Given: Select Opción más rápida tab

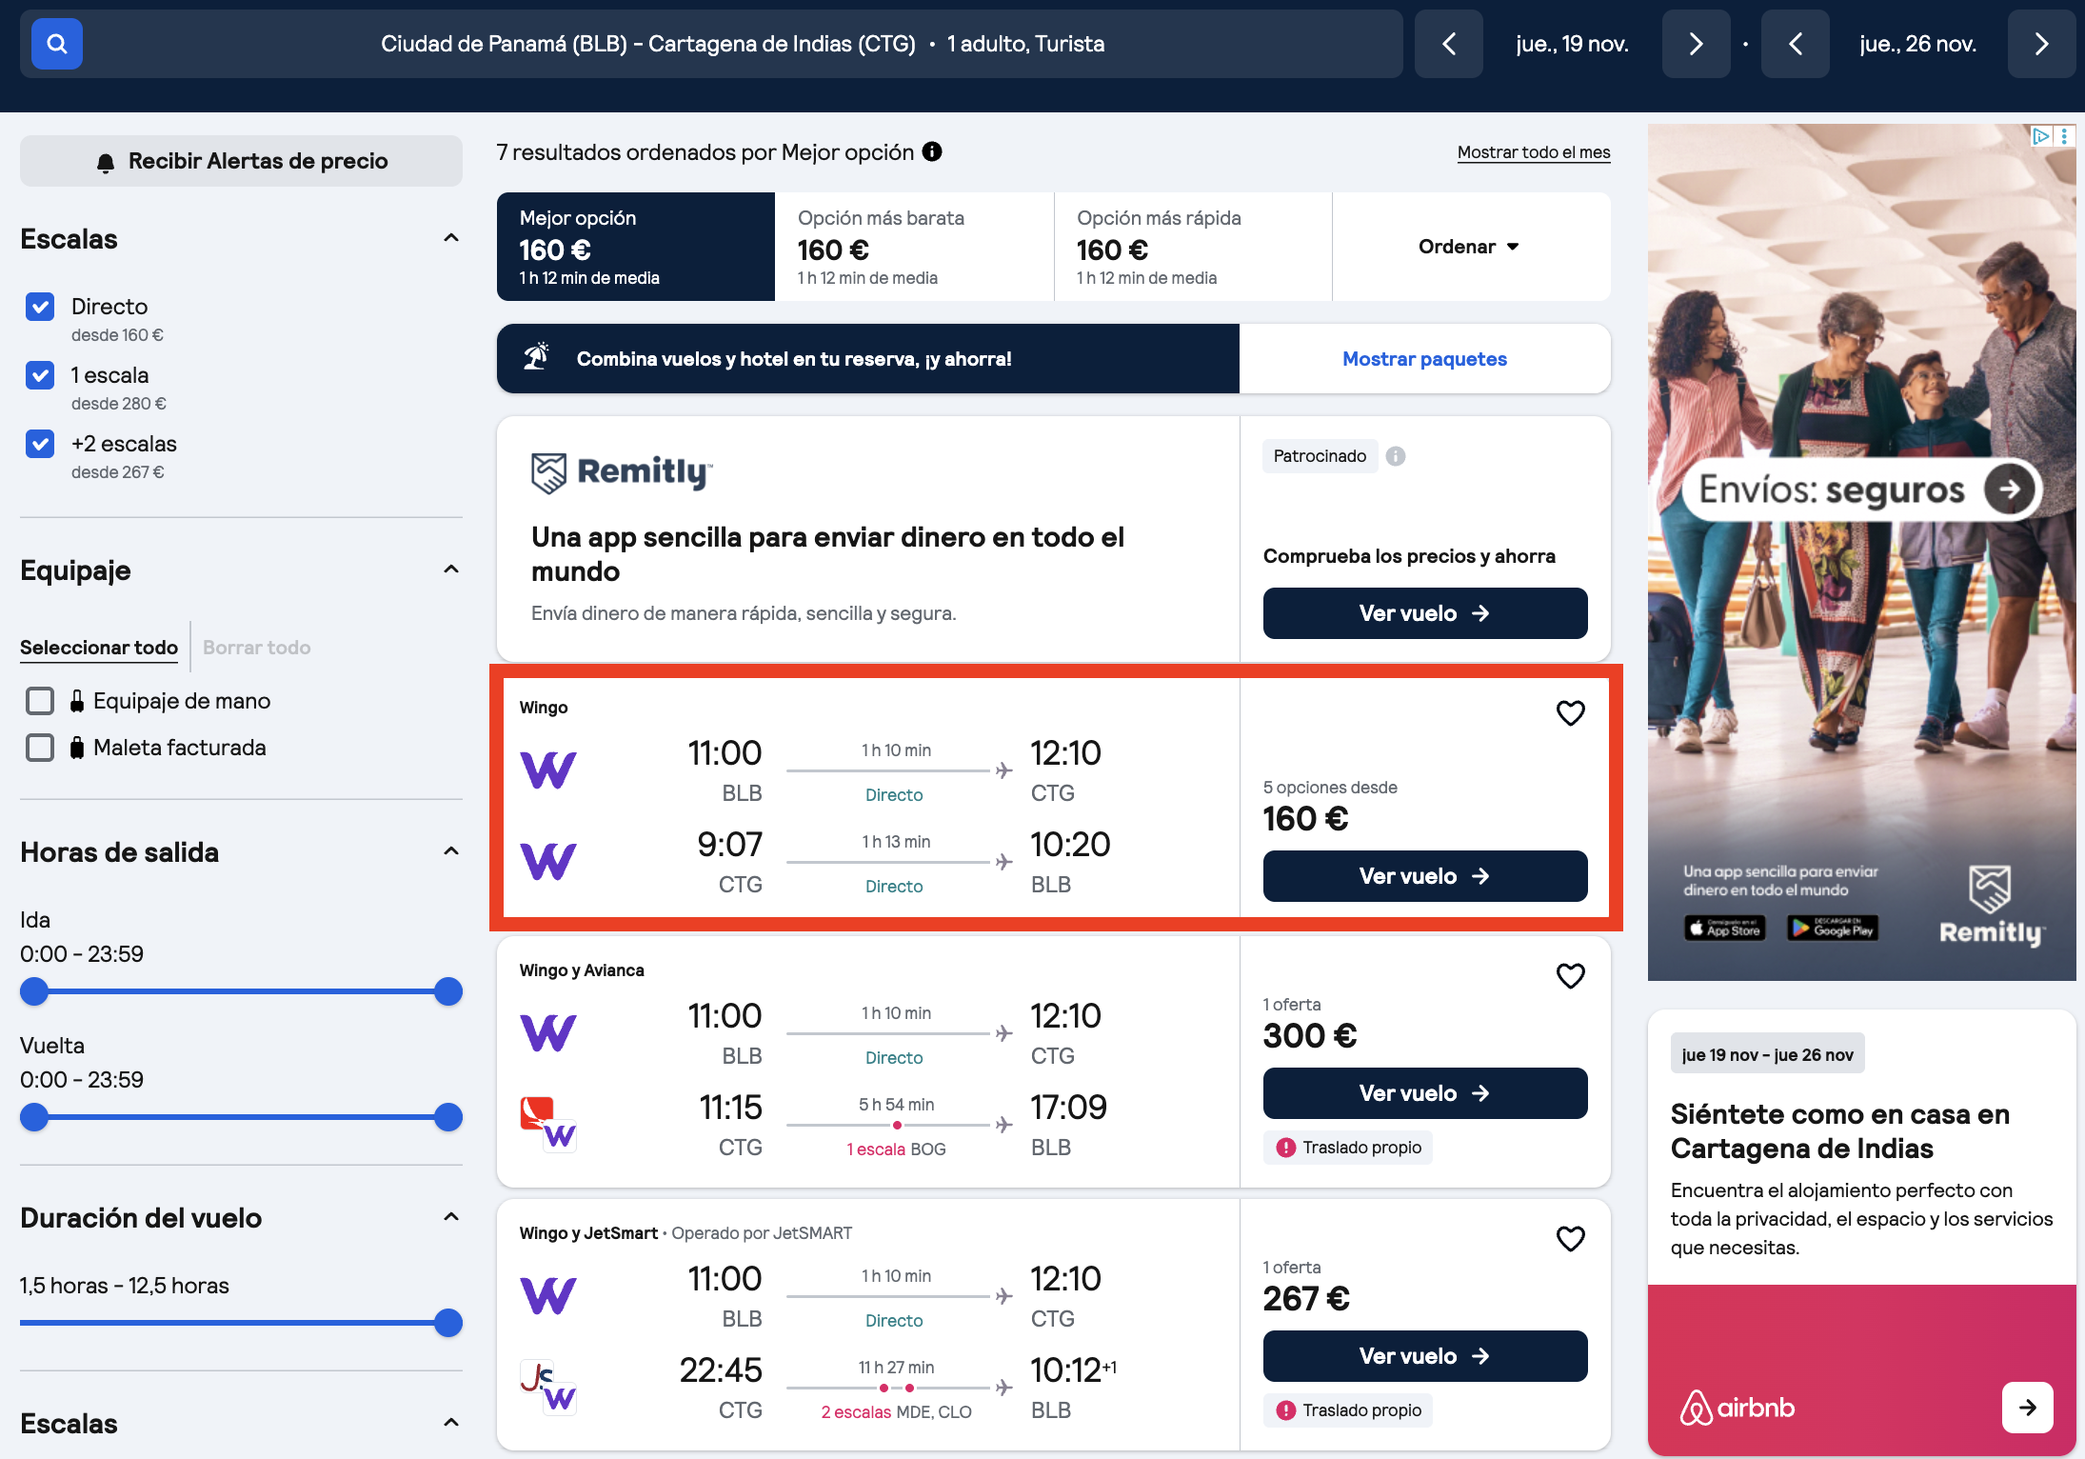Looking at the screenshot, I should [1193, 247].
